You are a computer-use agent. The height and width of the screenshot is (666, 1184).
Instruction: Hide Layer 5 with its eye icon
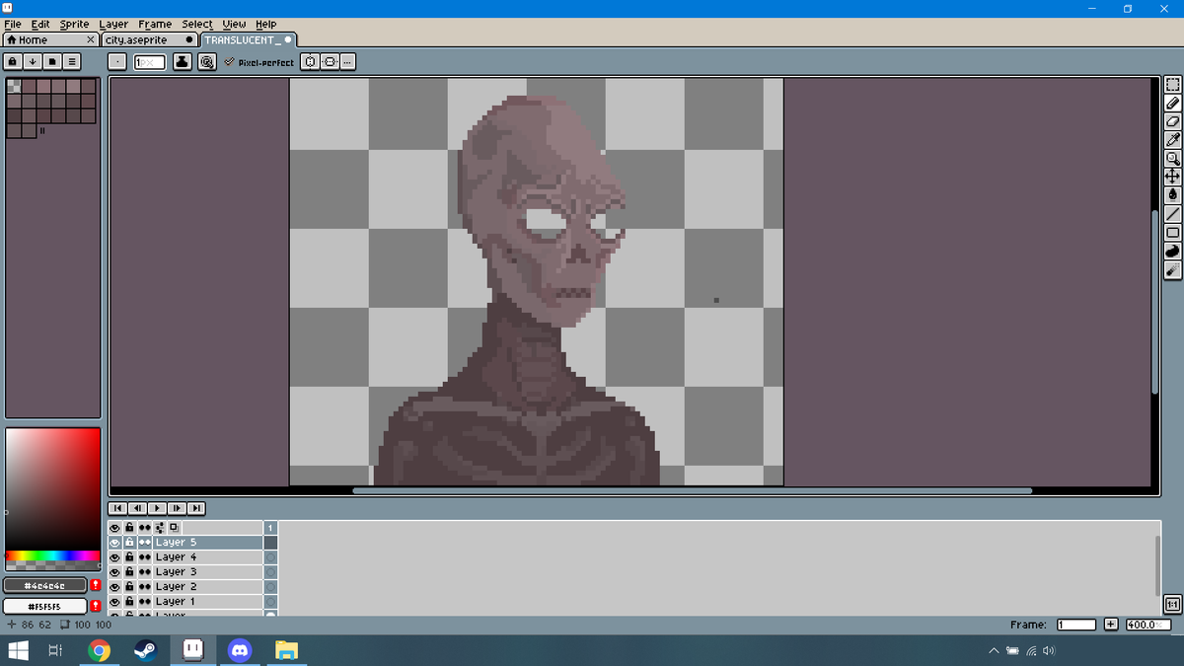[114, 543]
